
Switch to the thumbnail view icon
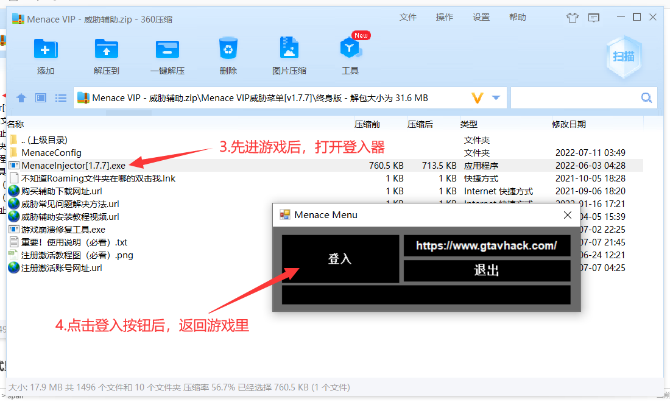(x=41, y=98)
